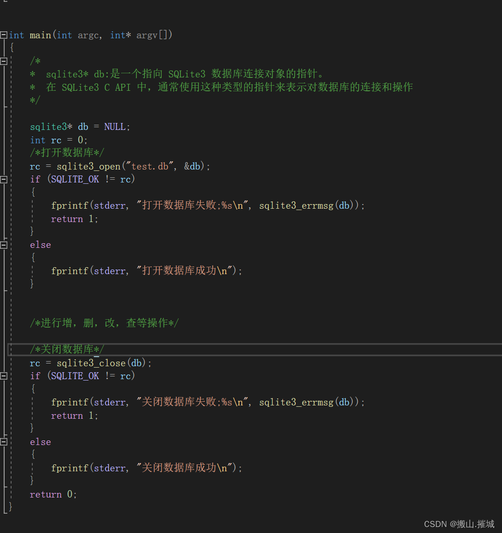Click the /*打开数据库*/ comment
The image size is (502, 533).
[x=66, y=152]
